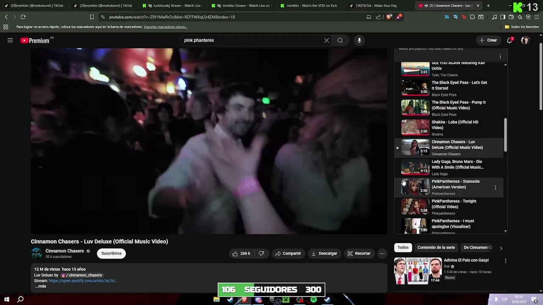Open the cinnamon_chasers Instagram handle link

(81, 275)
